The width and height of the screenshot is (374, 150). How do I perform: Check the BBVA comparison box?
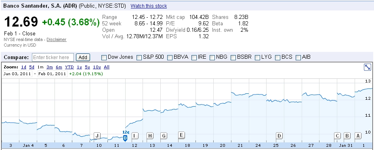tap(170, 58)
